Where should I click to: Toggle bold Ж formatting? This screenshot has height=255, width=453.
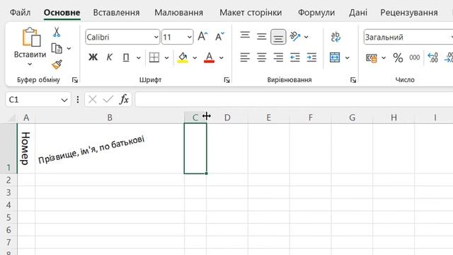point(93,57)
